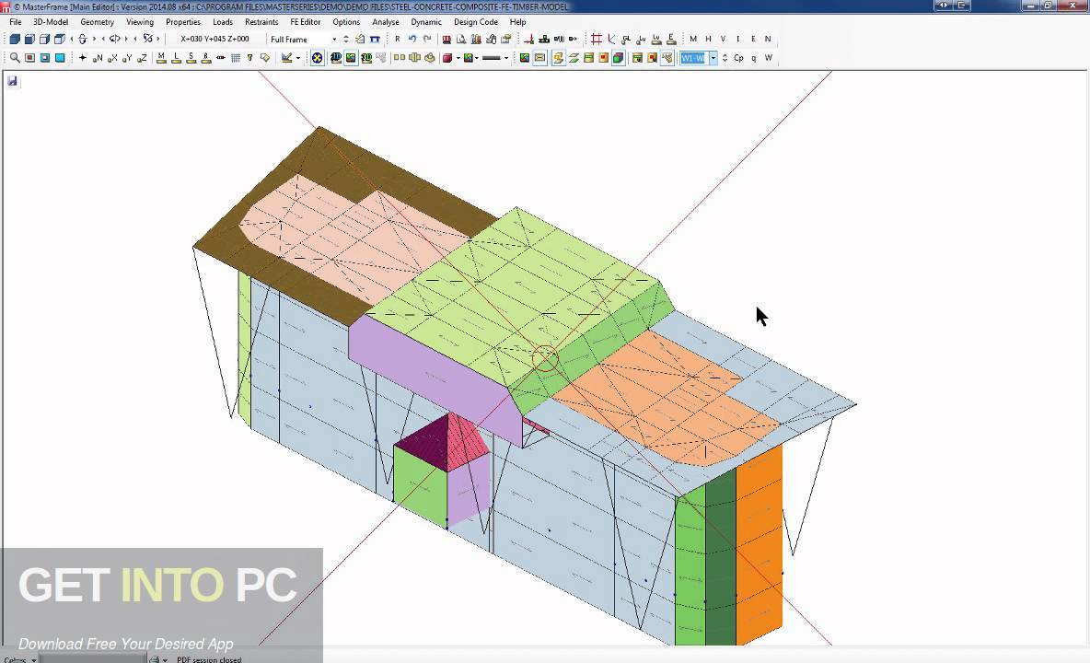Click the X+030 Y+045 Z+000 rotation readout
The width and height of the screenshot is (1090, 663).
(215, 39)
